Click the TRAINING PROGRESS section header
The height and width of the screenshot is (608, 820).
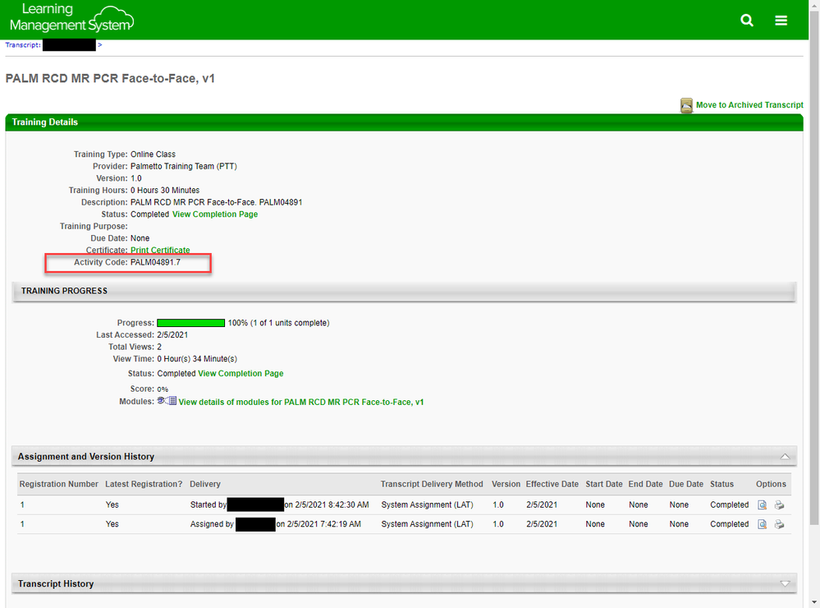click(x=404, y=291)
